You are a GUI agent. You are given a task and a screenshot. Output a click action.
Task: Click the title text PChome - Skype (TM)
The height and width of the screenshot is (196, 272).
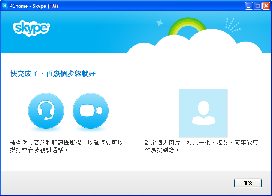click(x=34, y=6)
